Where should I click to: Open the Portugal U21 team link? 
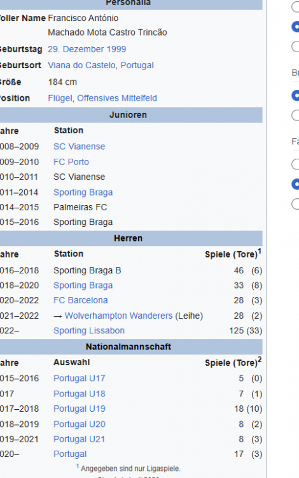[x=80, y=439]
